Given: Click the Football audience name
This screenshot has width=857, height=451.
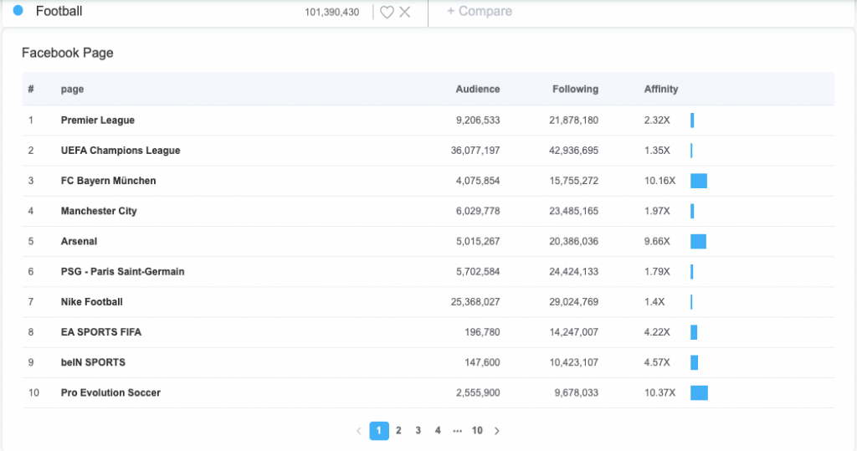Looking at the screenshot, I should point(59,11).
